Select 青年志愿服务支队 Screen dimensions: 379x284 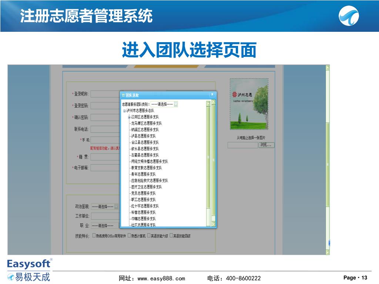pos(143,174)
